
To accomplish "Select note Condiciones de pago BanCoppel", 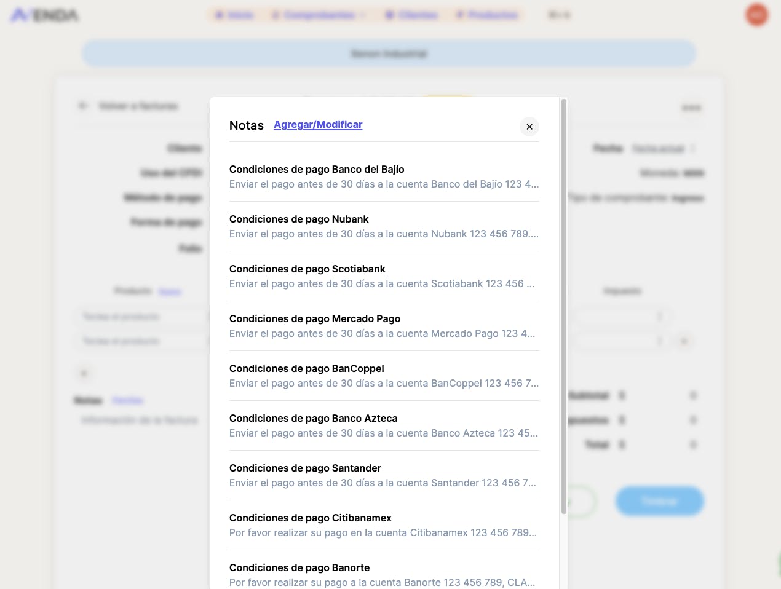I will (384, 376).
